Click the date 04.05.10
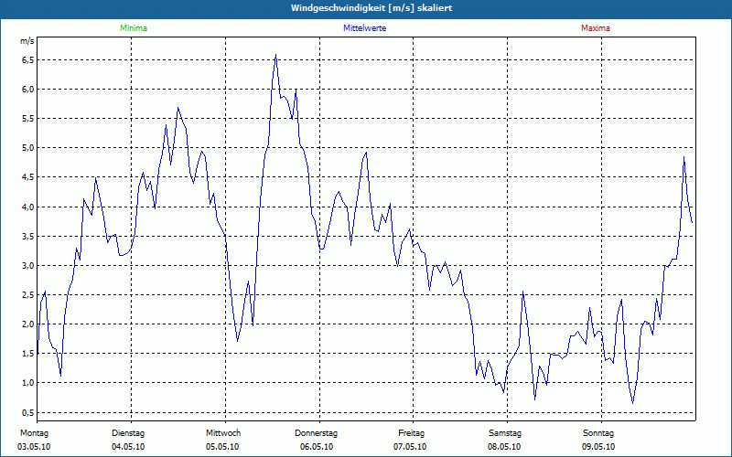 [128, 447]
